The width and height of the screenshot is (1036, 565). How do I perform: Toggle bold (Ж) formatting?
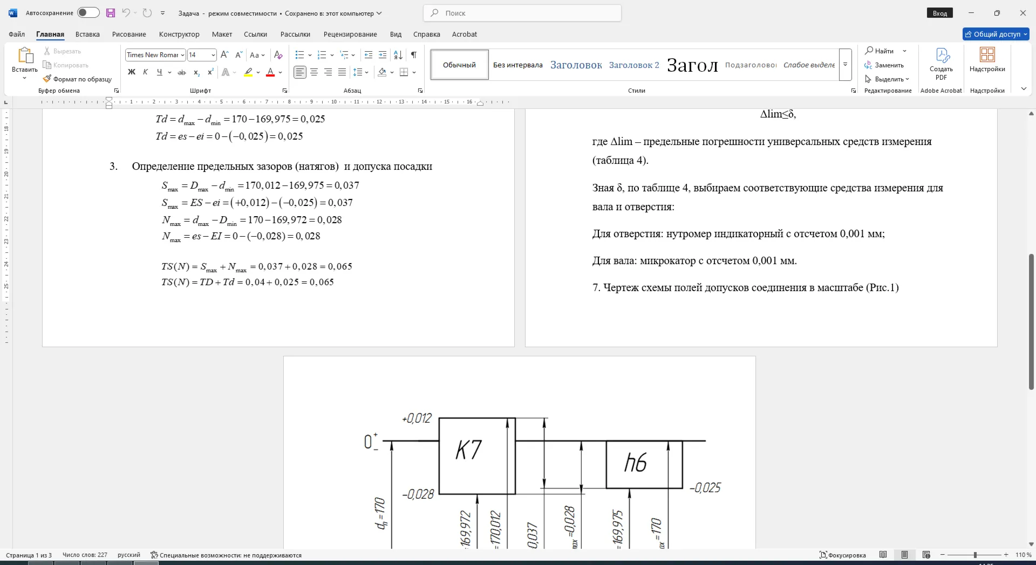(x=131, y=72)
